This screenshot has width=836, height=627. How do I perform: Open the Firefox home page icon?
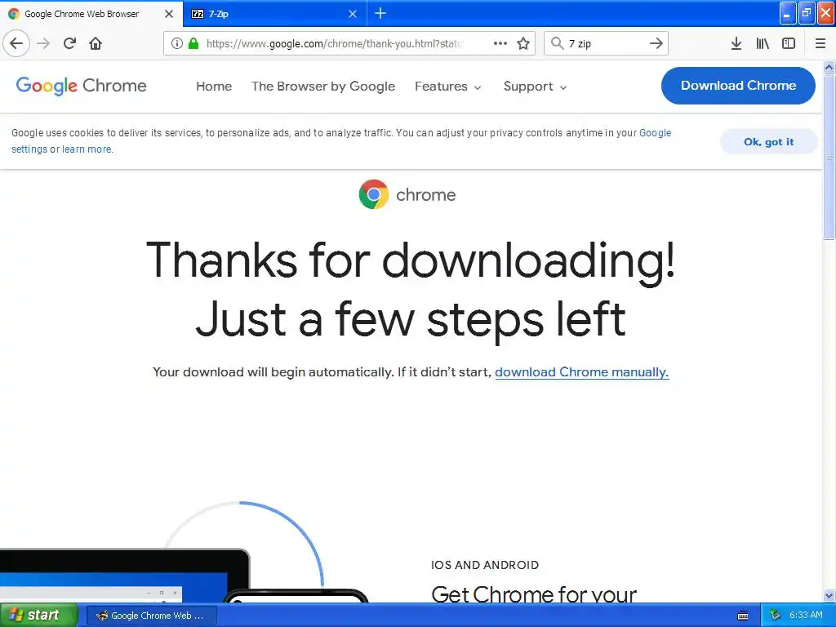point(96,43)
